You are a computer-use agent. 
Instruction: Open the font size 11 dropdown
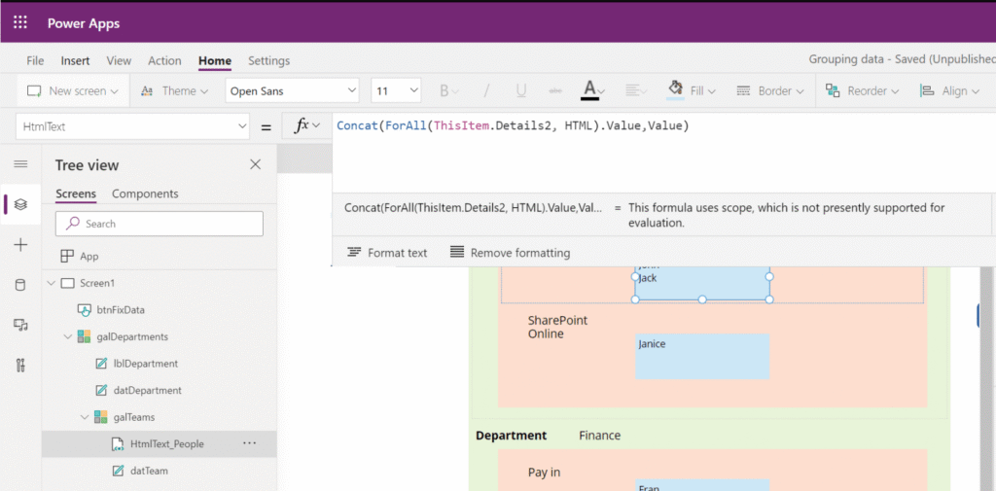tap(396, 90)
